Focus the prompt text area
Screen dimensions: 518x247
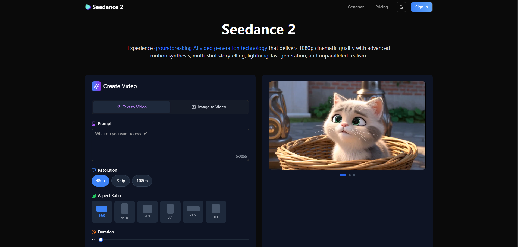pos(170,145)
